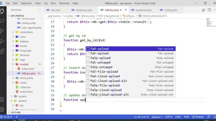Open the File menu

click(7, 3)
